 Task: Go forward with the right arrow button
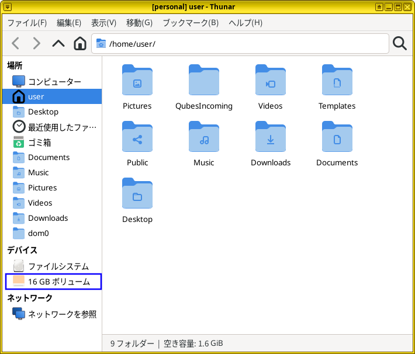(36, 43)
